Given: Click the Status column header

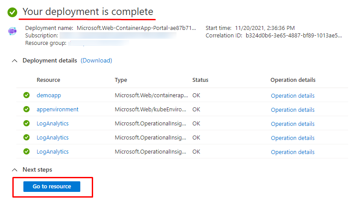Looking at the screenshot, I should tap(200, 80).
